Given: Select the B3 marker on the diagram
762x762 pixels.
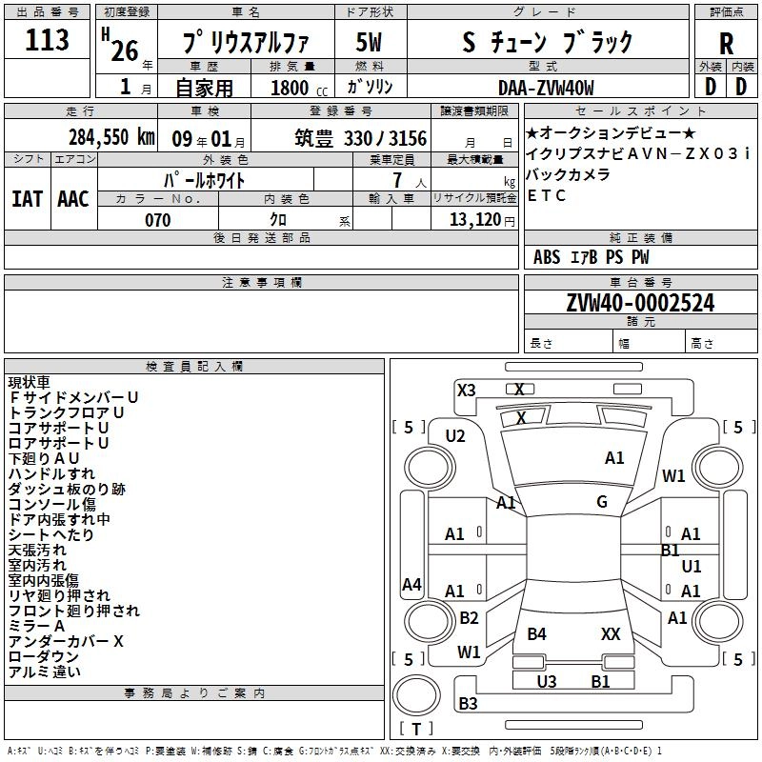Looking at the screenshot, I should tap(468, 704).
